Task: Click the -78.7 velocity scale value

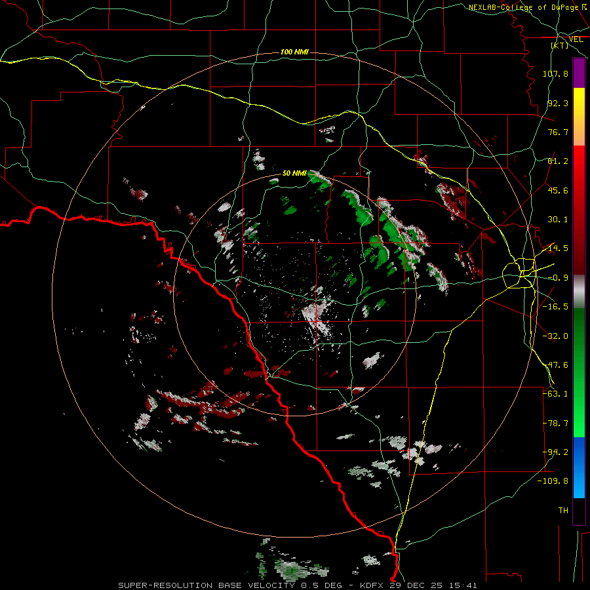Action: [555, 423]
